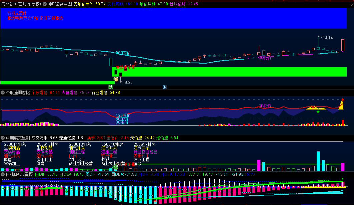Click the magenta -30托价 label on main chart
The height and width of the screenshot is (205, 354).
click(x=264, y=58)
